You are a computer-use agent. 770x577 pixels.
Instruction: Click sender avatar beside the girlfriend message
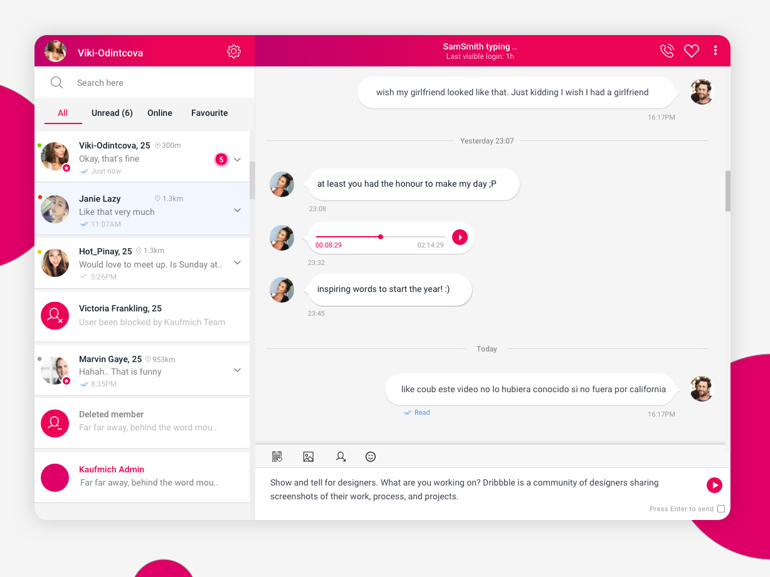pos(702,92)
